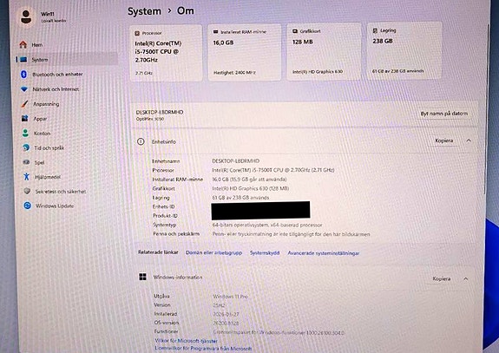Open Villkor för Microsoft-tjänster link

(187, 341)
